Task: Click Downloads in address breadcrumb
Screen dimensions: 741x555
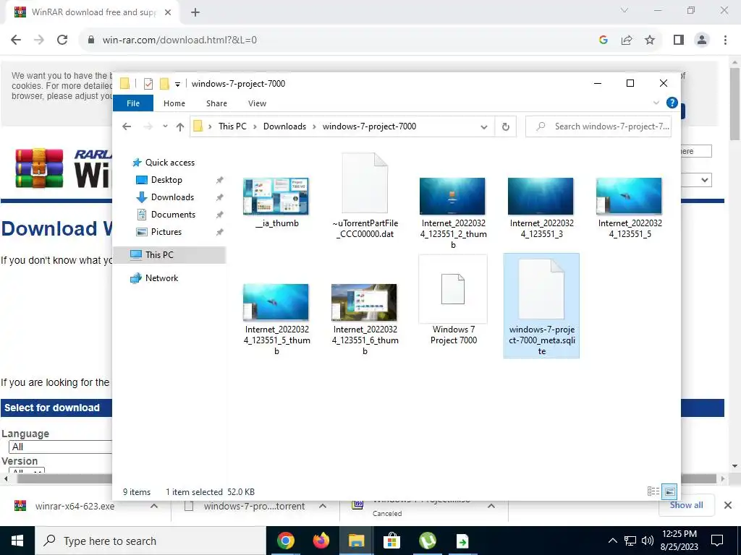Action: click(284, 126)
